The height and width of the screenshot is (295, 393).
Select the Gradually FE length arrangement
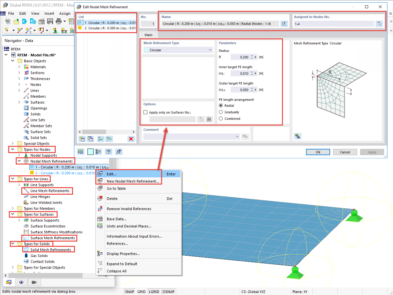221,112
